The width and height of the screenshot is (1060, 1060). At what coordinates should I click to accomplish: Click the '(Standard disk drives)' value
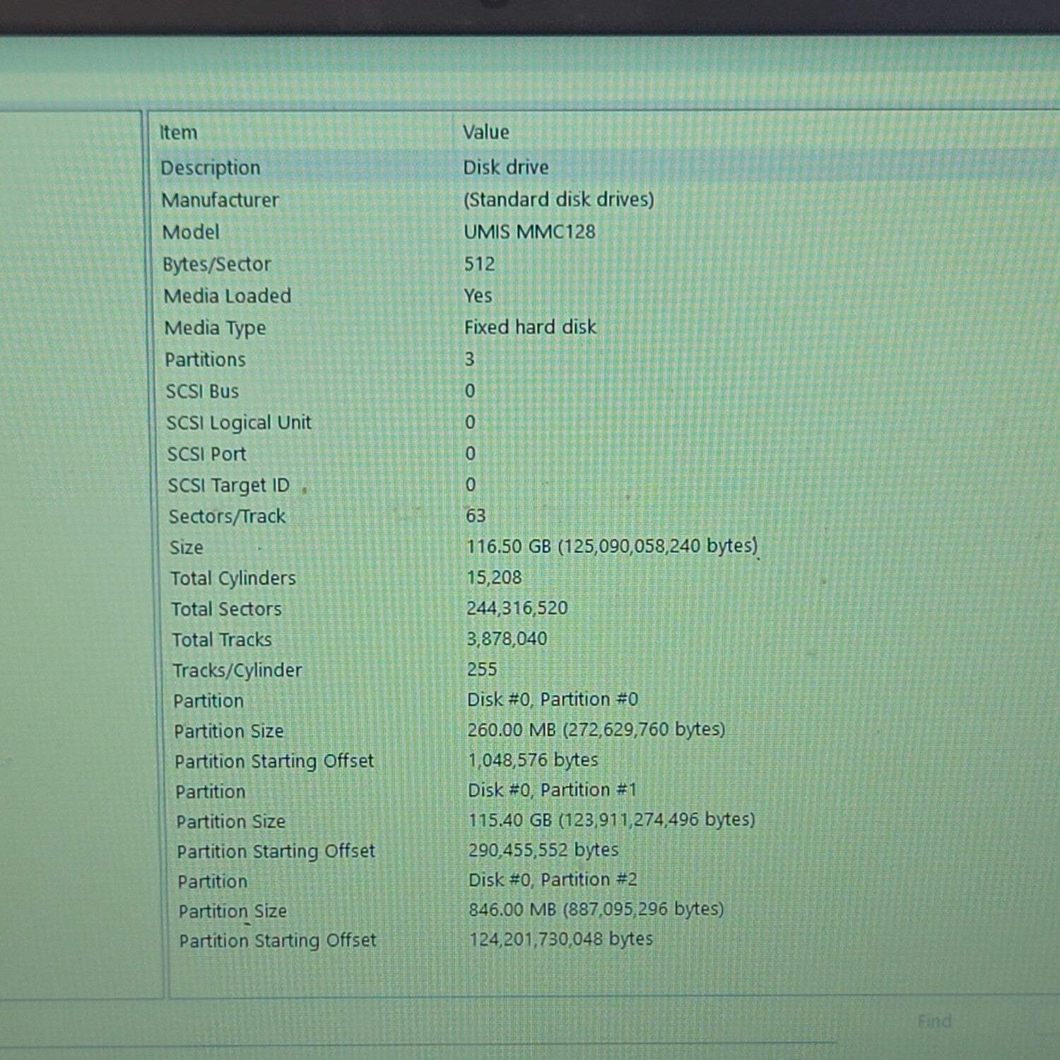click(x=559, y=199)
